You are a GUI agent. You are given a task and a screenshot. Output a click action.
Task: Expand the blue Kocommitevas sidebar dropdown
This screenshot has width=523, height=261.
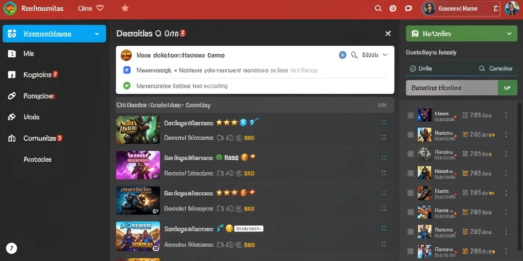point(97,34)
